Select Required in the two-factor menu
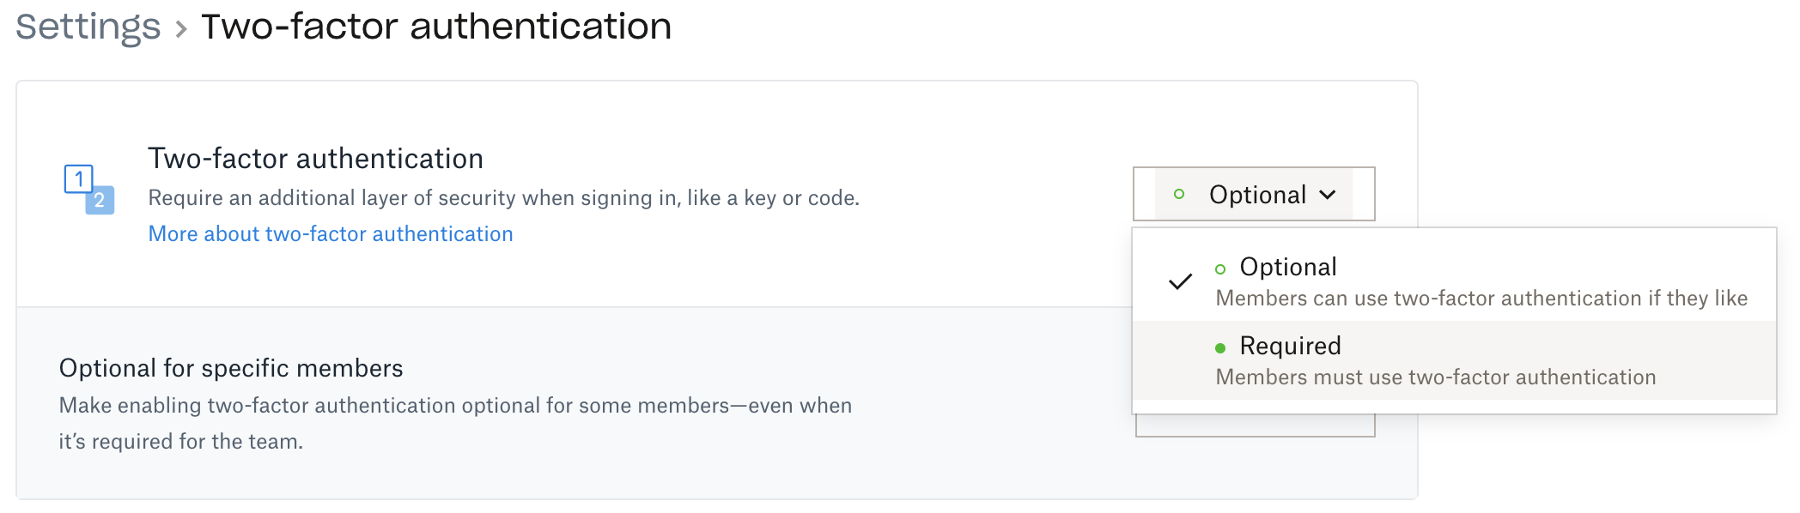Viewport: 1800px width, 513px height. [x=1290, y=346]
